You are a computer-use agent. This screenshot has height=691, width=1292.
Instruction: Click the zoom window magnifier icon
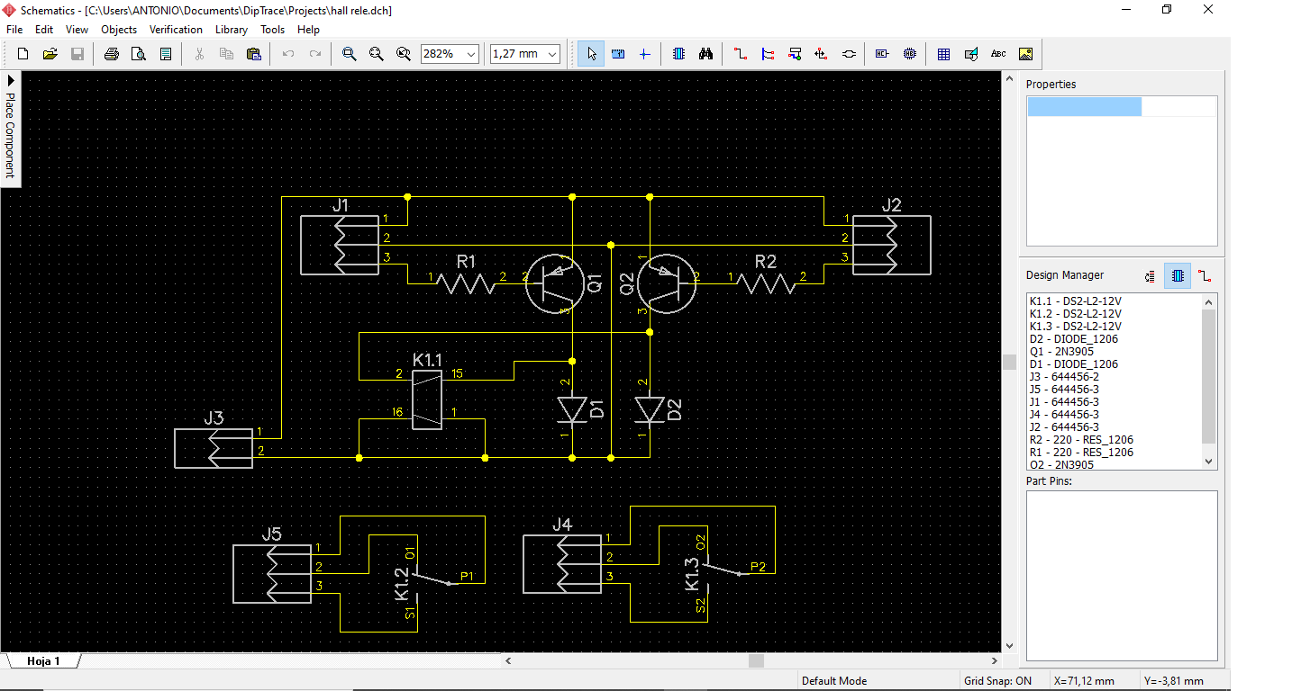[404, 54]
